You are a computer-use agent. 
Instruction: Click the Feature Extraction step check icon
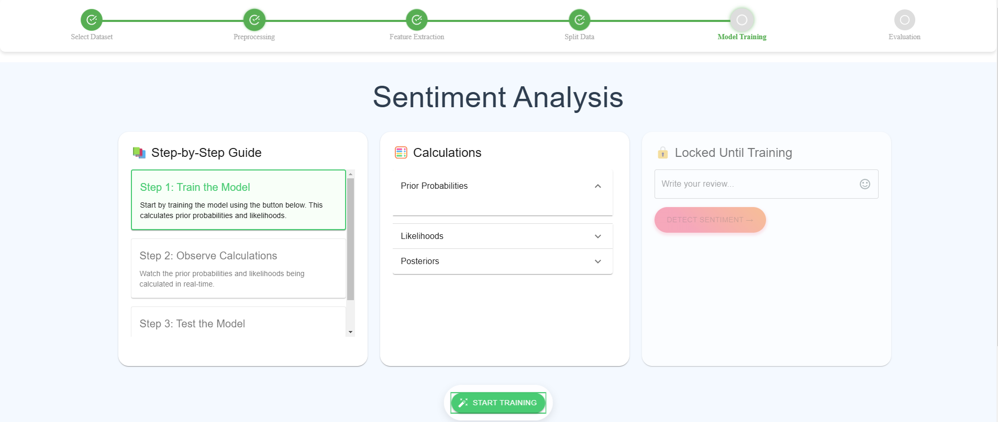417,20
